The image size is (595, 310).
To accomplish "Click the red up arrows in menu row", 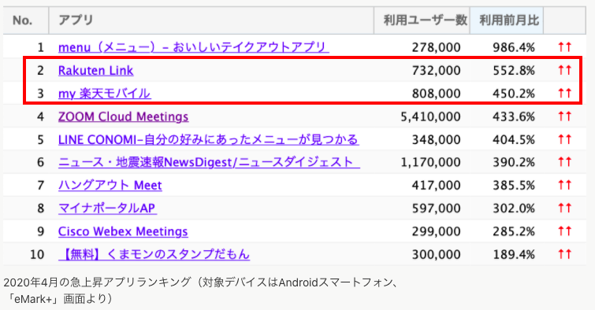I will pos(564,47).
